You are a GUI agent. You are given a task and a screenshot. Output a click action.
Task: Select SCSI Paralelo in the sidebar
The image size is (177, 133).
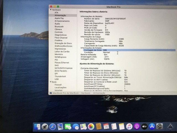61,71
